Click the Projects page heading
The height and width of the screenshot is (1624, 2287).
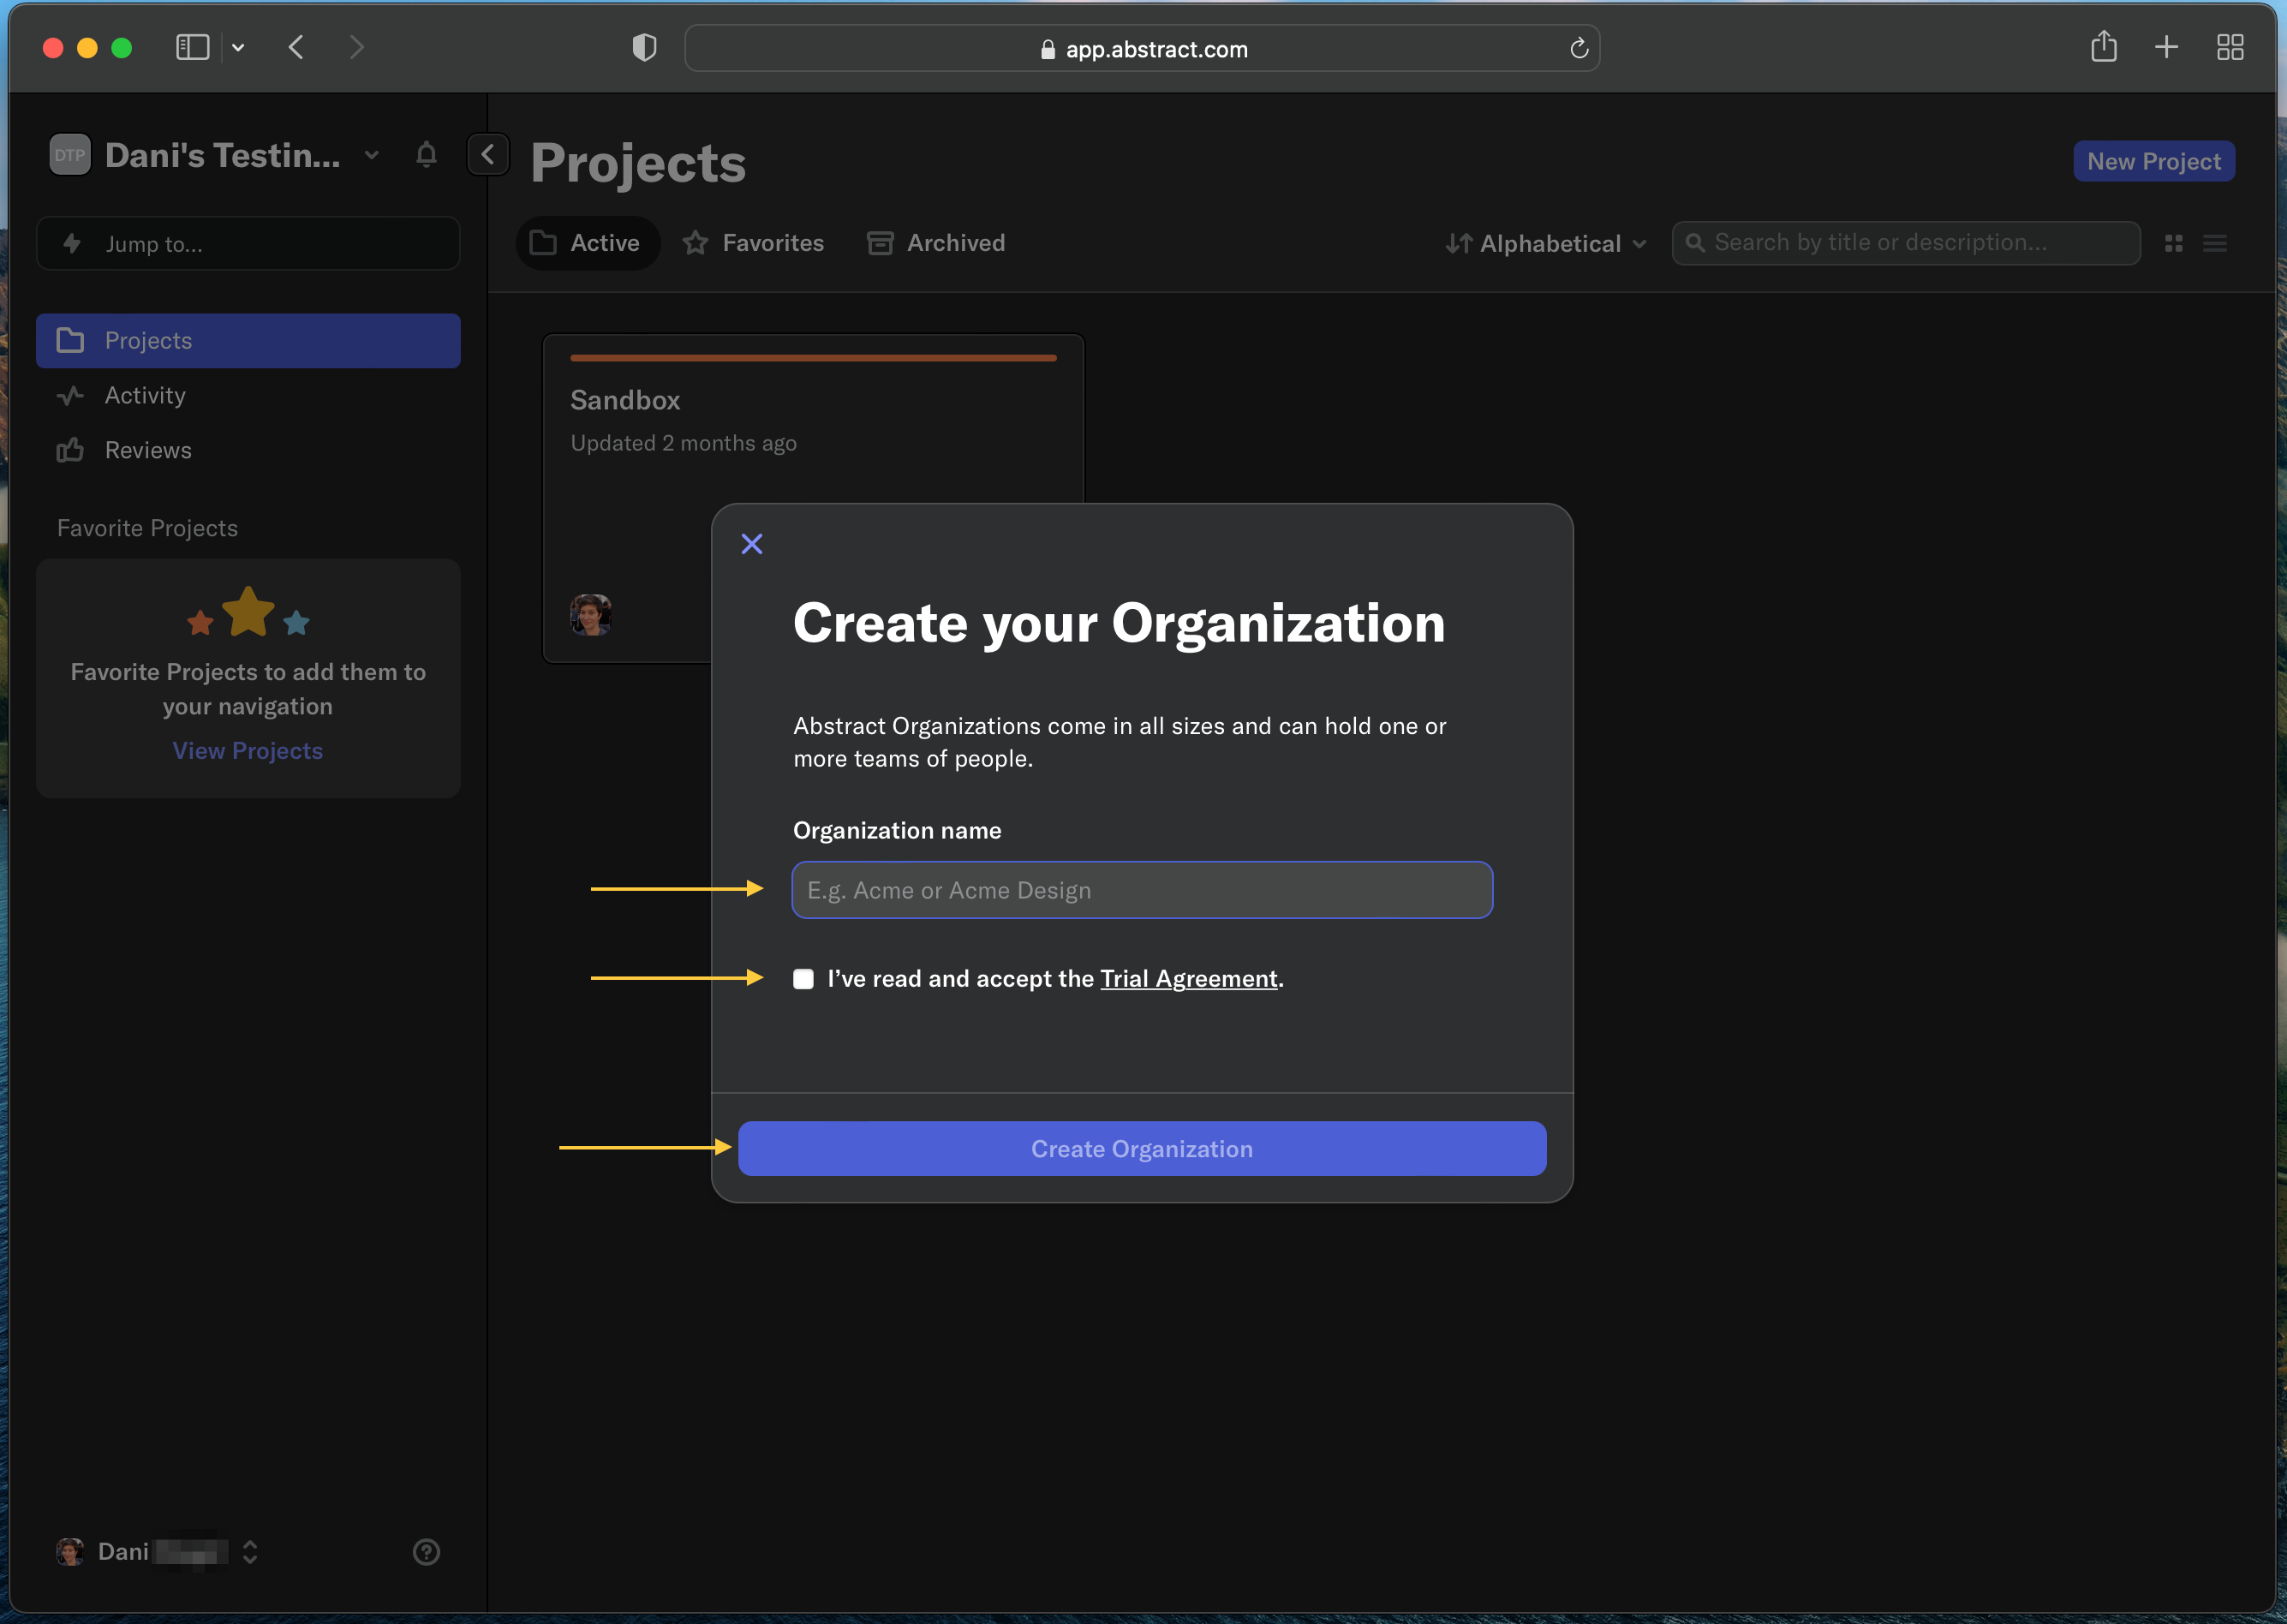(638, 164)
